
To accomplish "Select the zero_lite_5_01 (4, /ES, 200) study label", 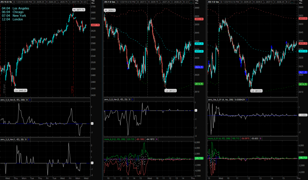I will 221,100.
